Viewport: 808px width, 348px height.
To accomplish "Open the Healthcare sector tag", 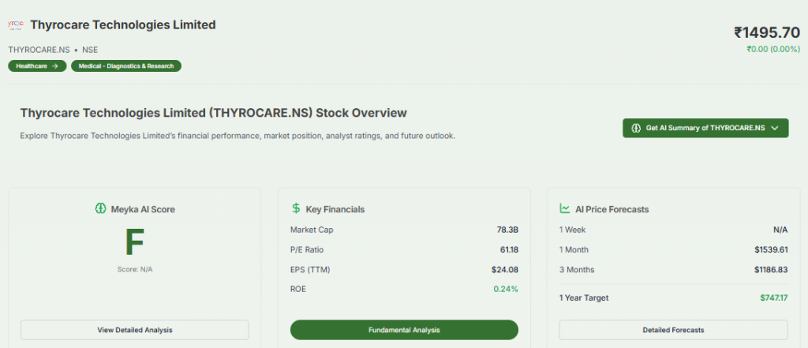I will pos(37,66).
